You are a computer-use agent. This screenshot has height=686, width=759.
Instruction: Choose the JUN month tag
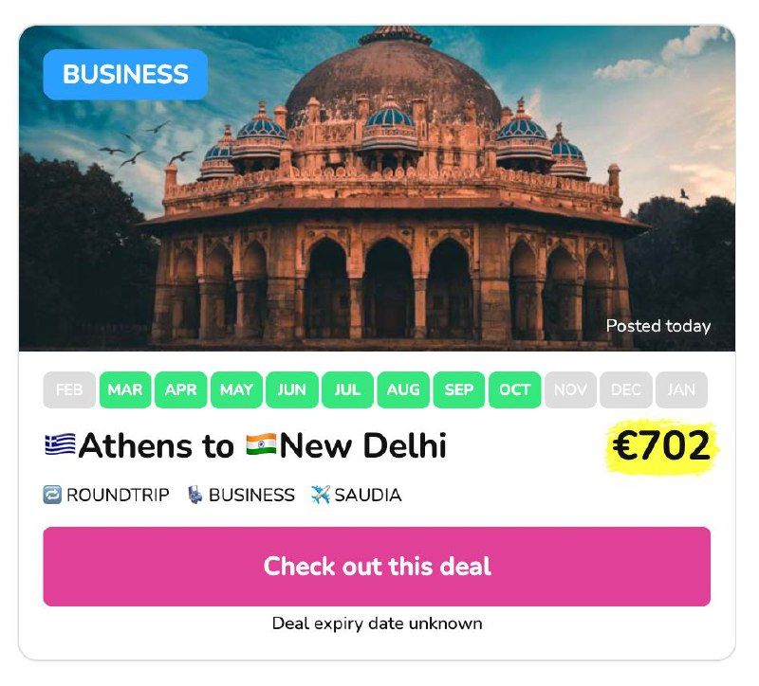292,389
